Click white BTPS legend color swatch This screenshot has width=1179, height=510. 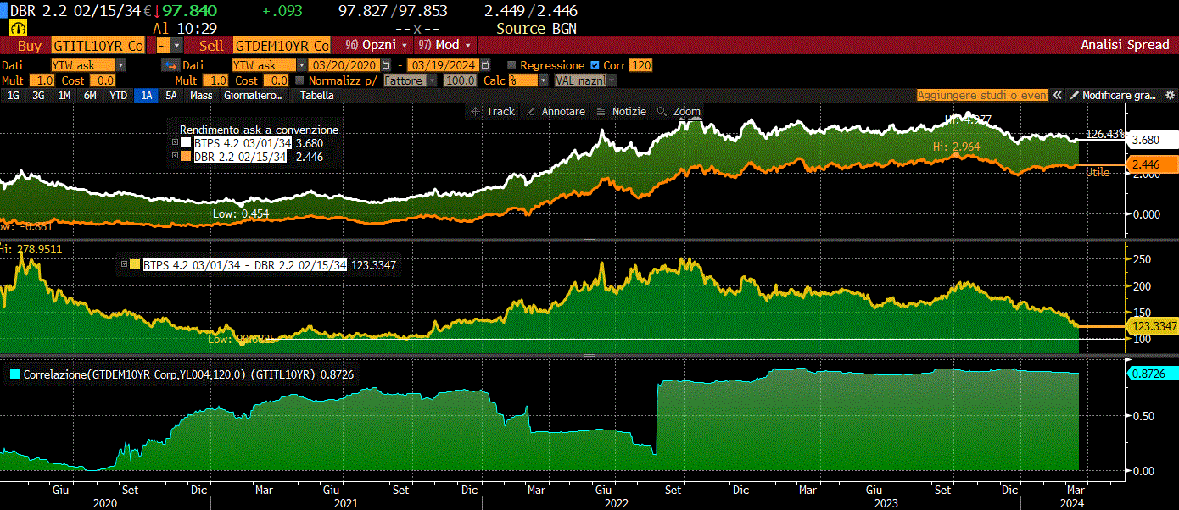click(x=187, y=143)
